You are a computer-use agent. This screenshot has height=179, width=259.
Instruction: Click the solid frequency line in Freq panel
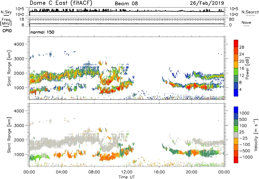coord(127,24)
